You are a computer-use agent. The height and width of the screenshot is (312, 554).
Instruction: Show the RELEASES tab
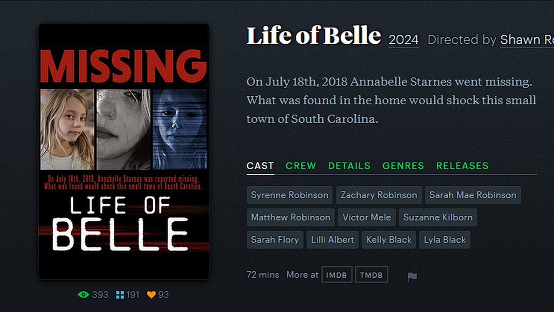coord(462,166)
